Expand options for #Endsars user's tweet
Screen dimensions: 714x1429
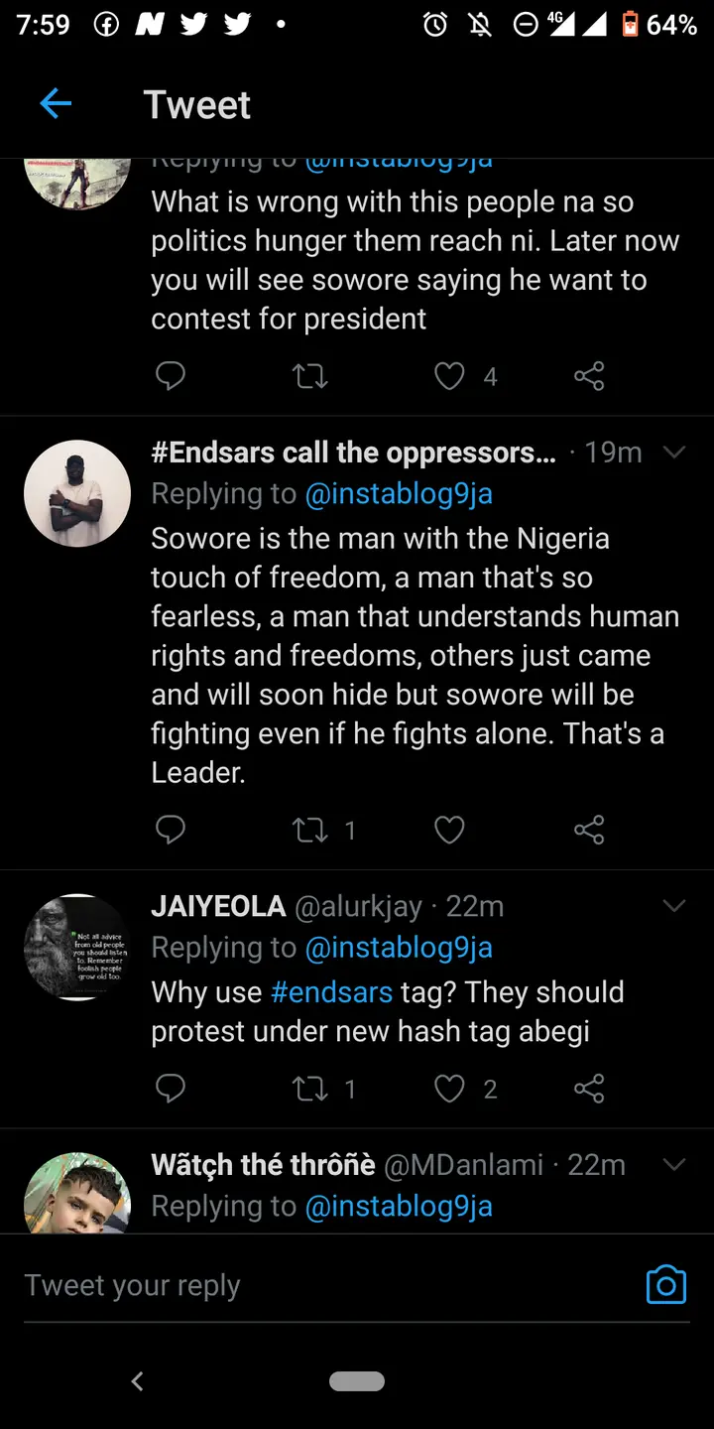coord(674,453)
